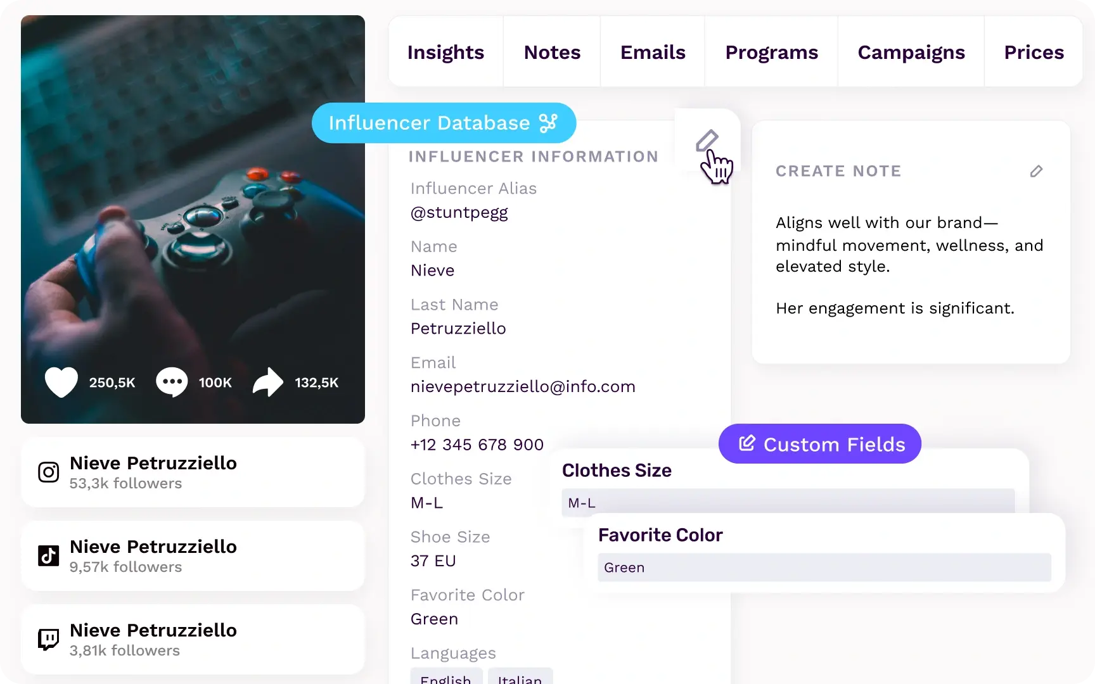This screenshot has height=684, width=1095.
Task: Go to the Programs tab
Action: click(x=771, y=52)
